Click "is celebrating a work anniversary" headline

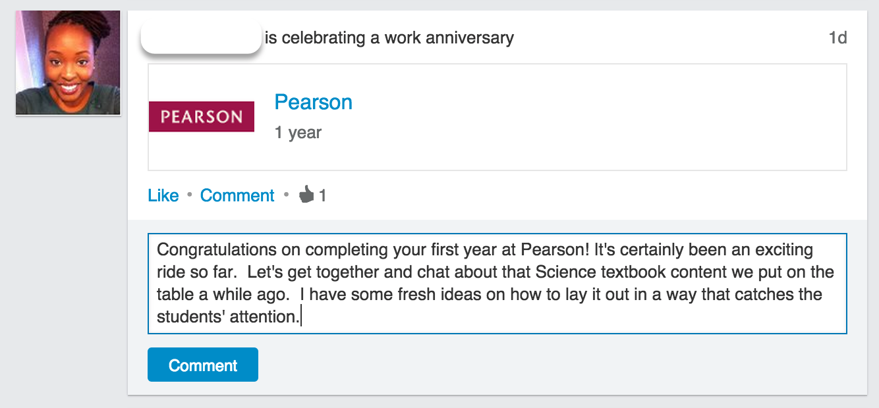click(x=389, y=38)
